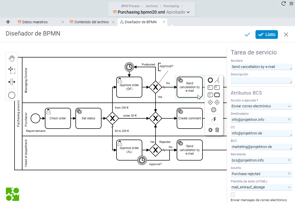Click the blue checkmark apply icon

pos(247,35)
